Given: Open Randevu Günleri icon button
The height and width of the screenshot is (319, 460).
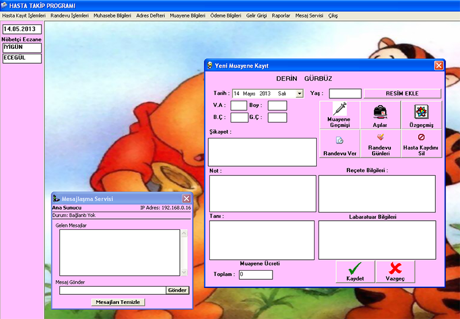Looking at the screenshot, I should pyautogui.click(x=380, y=144).
